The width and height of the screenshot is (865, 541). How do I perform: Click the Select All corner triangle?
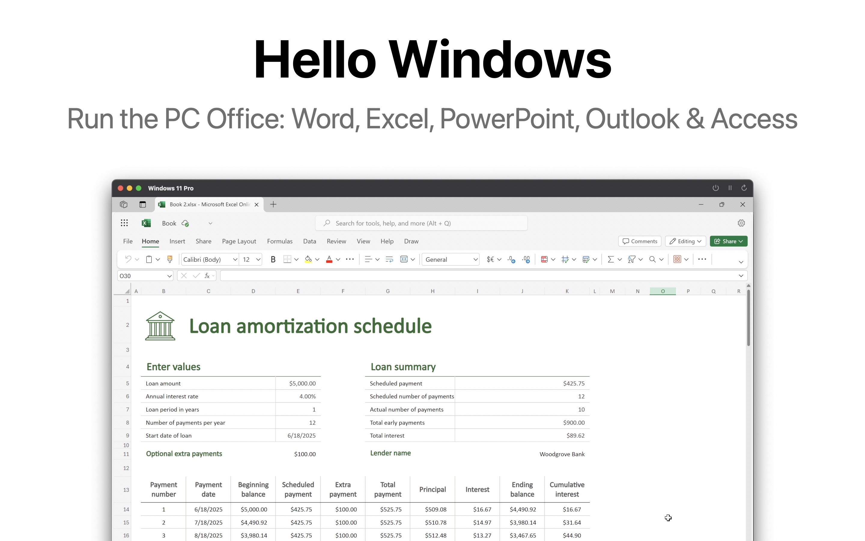(x=127, y=291)
